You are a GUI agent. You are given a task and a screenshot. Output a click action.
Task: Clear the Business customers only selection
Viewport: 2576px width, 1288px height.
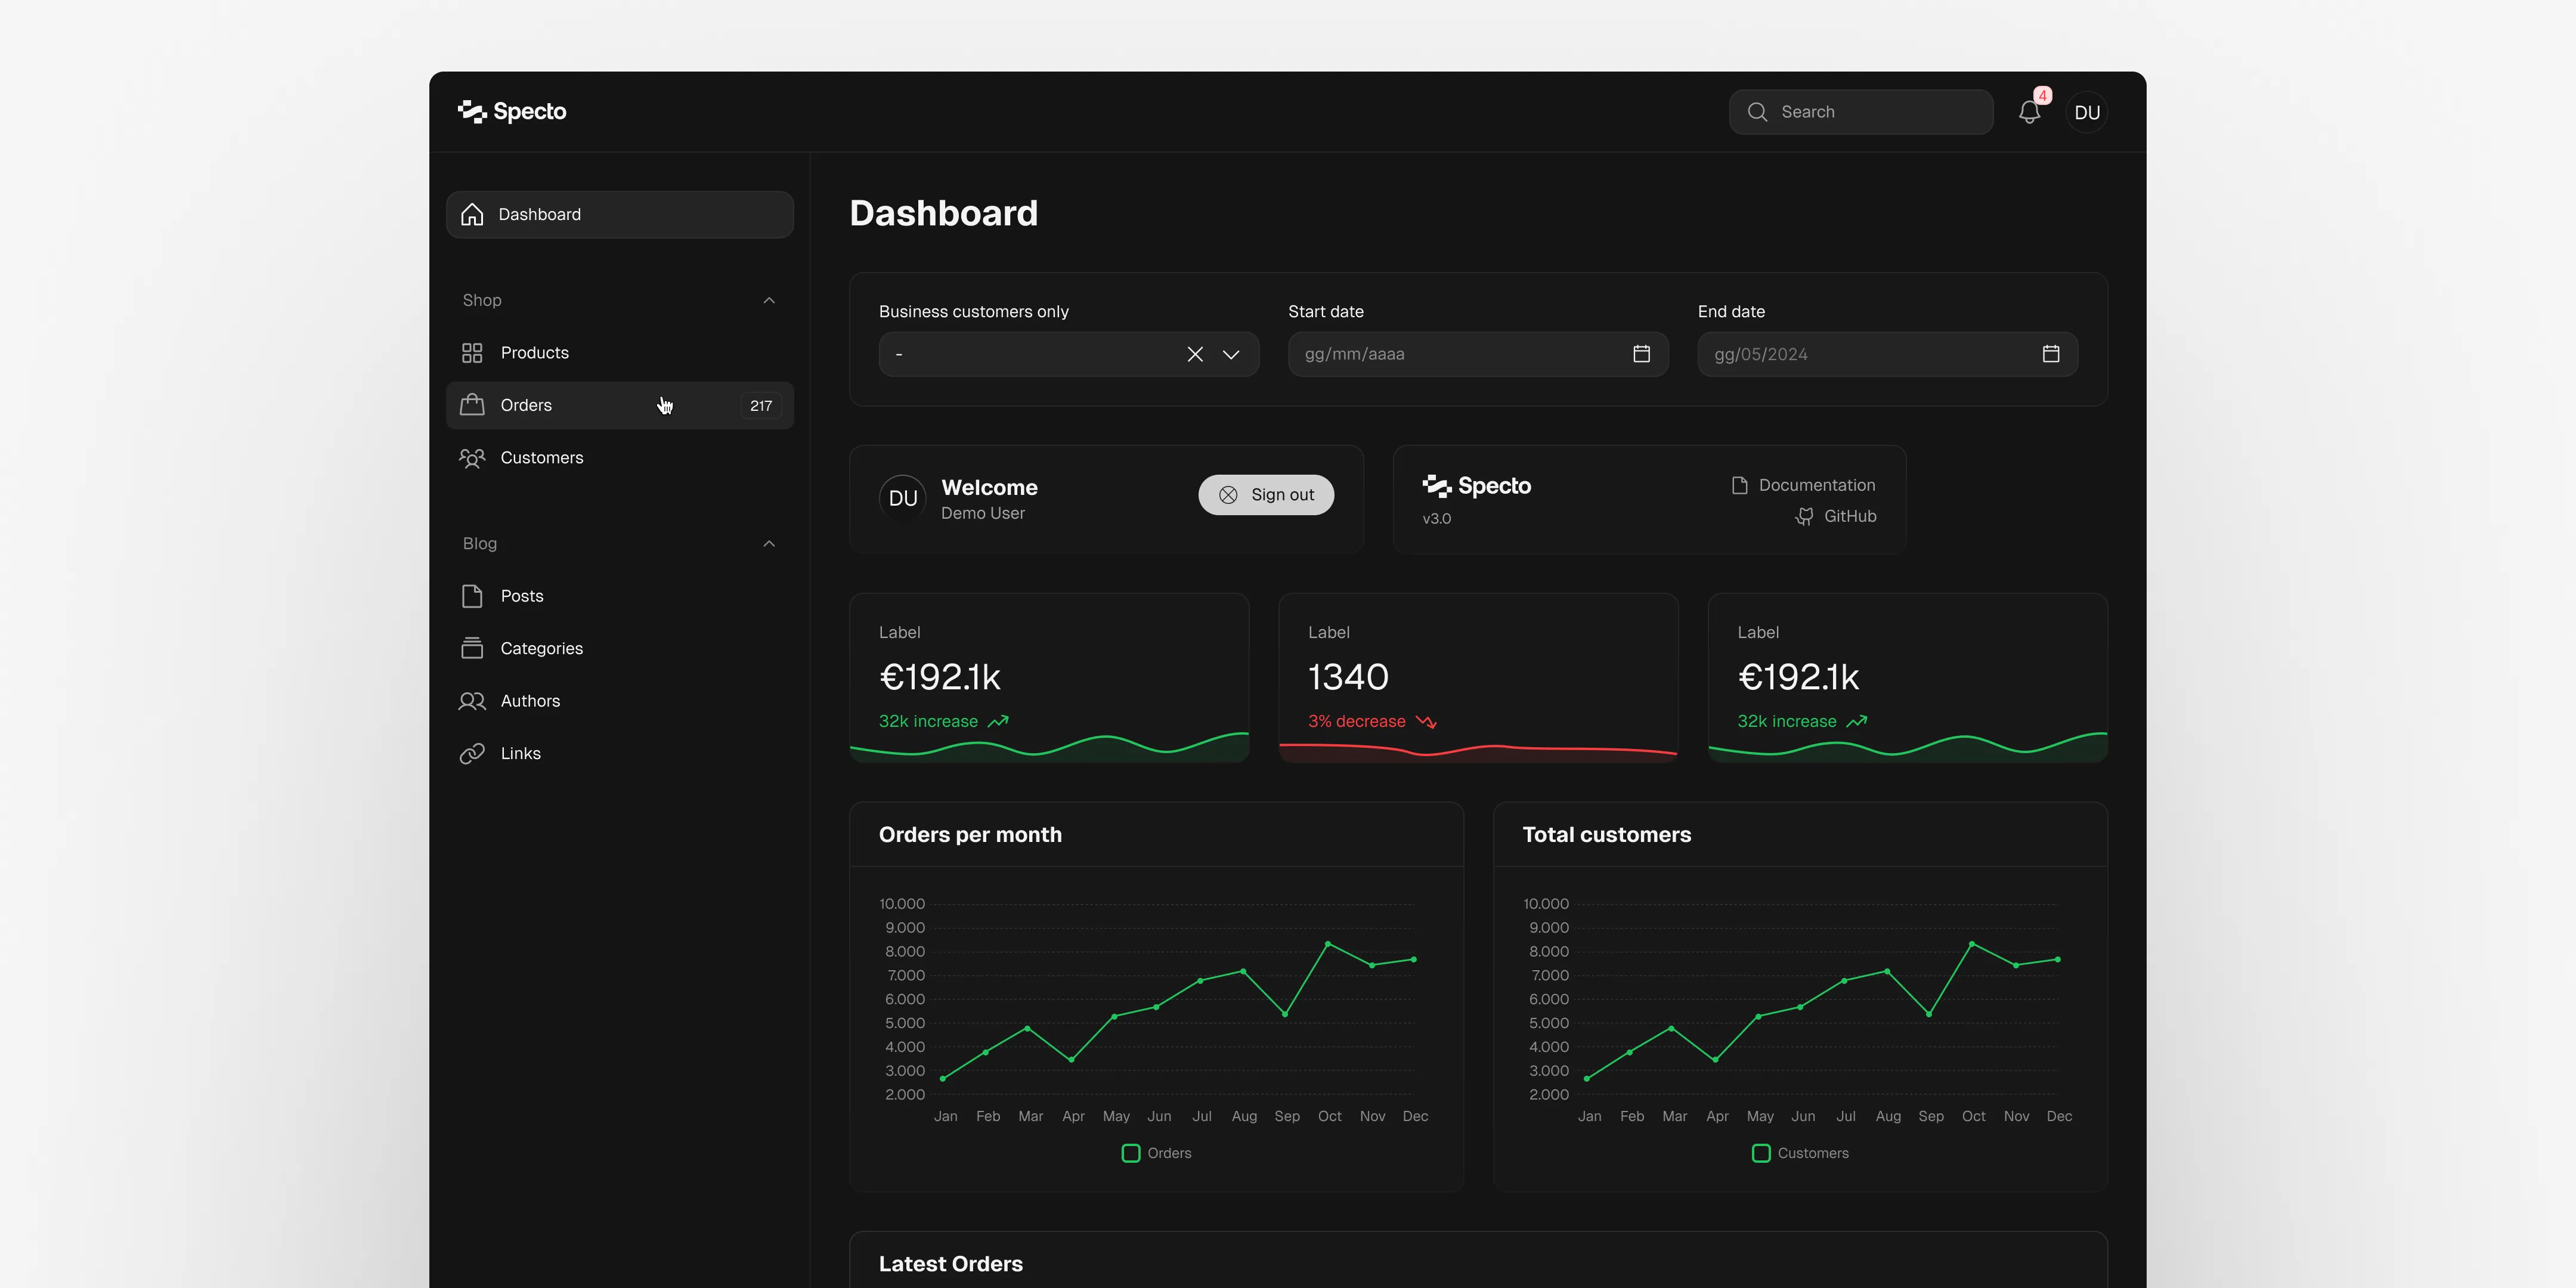[1194, 354]
